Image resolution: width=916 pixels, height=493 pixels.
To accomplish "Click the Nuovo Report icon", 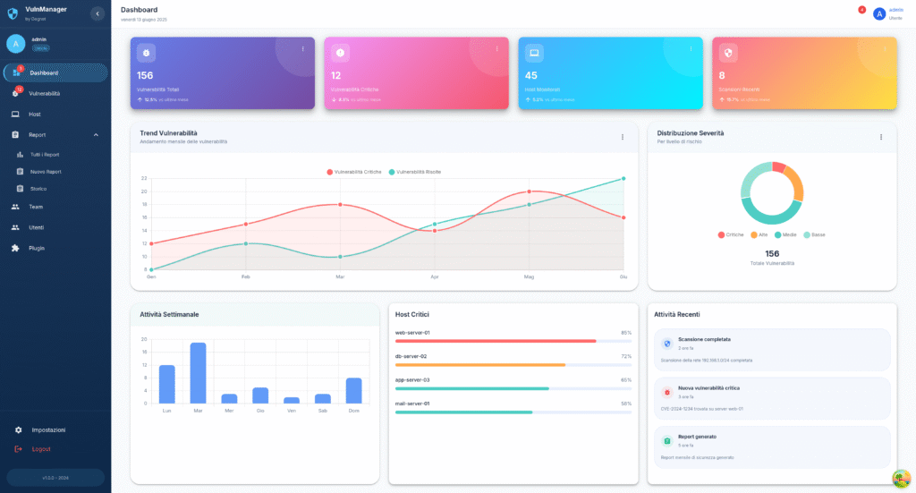I will coord(20,172).
